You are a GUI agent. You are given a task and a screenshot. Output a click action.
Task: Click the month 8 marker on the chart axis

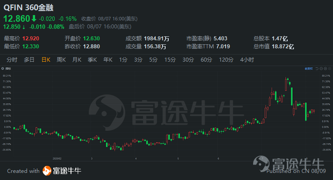[307, 159]
